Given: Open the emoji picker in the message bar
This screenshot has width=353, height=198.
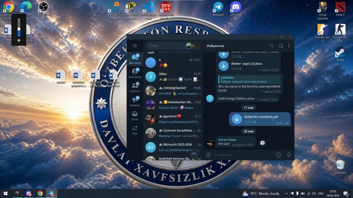Looking at the screenshot, I should tap(279, 155).
